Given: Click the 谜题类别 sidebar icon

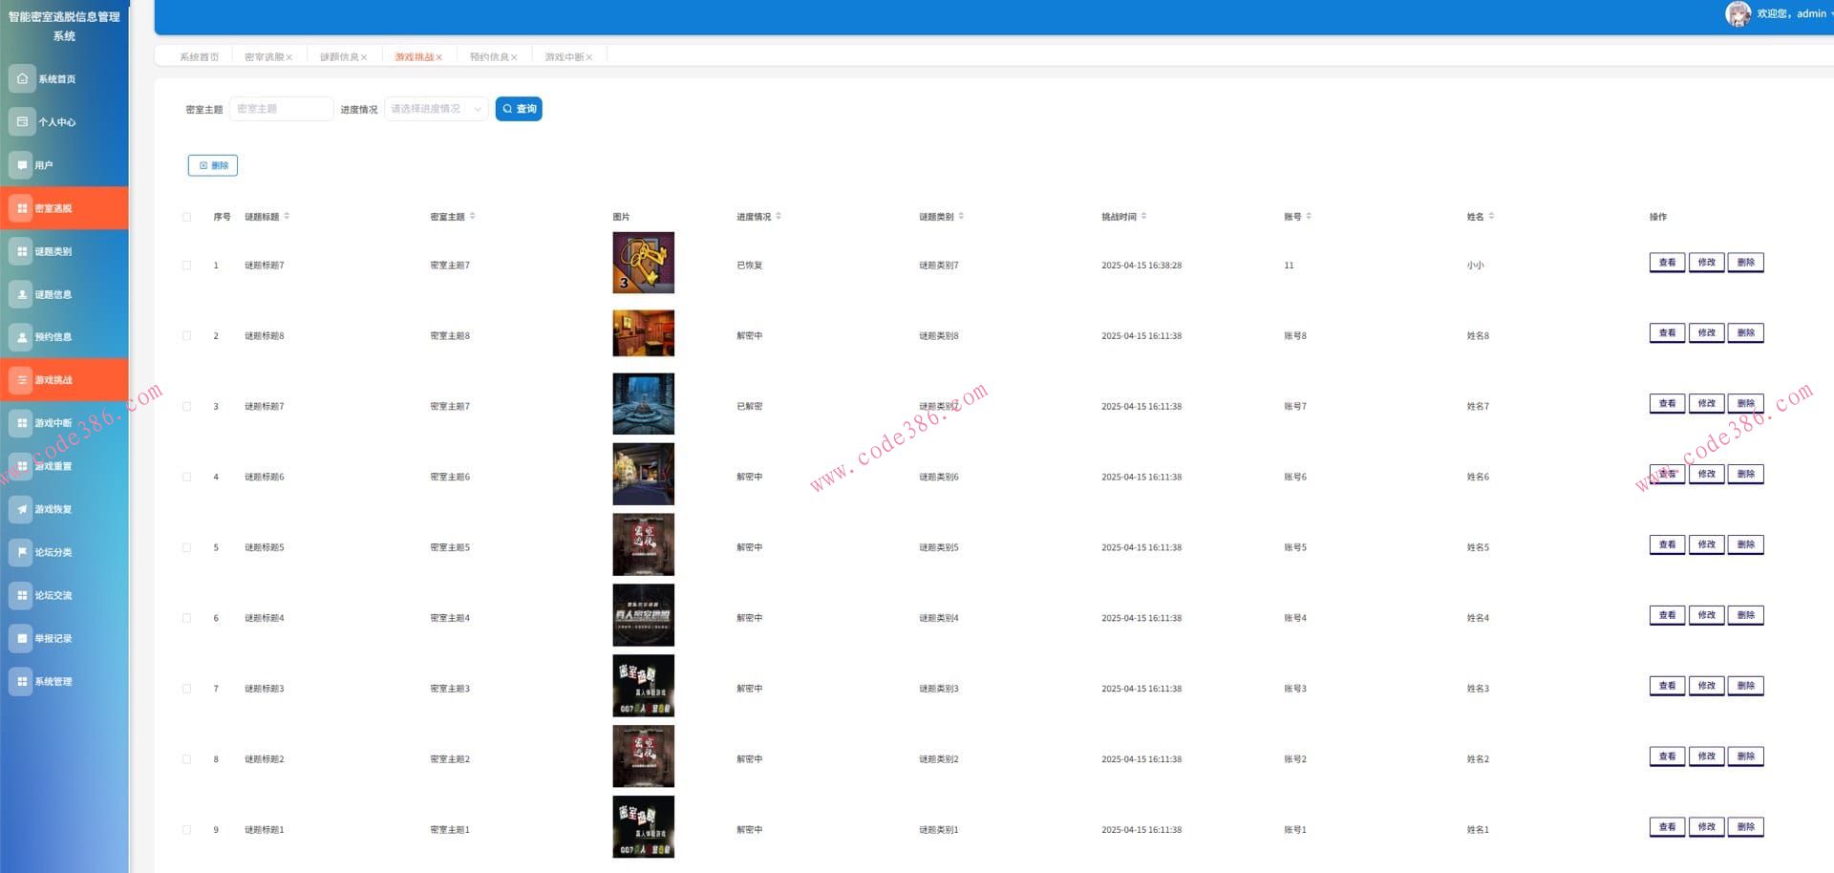Looking at the screenshot, I should click(22, 251).
